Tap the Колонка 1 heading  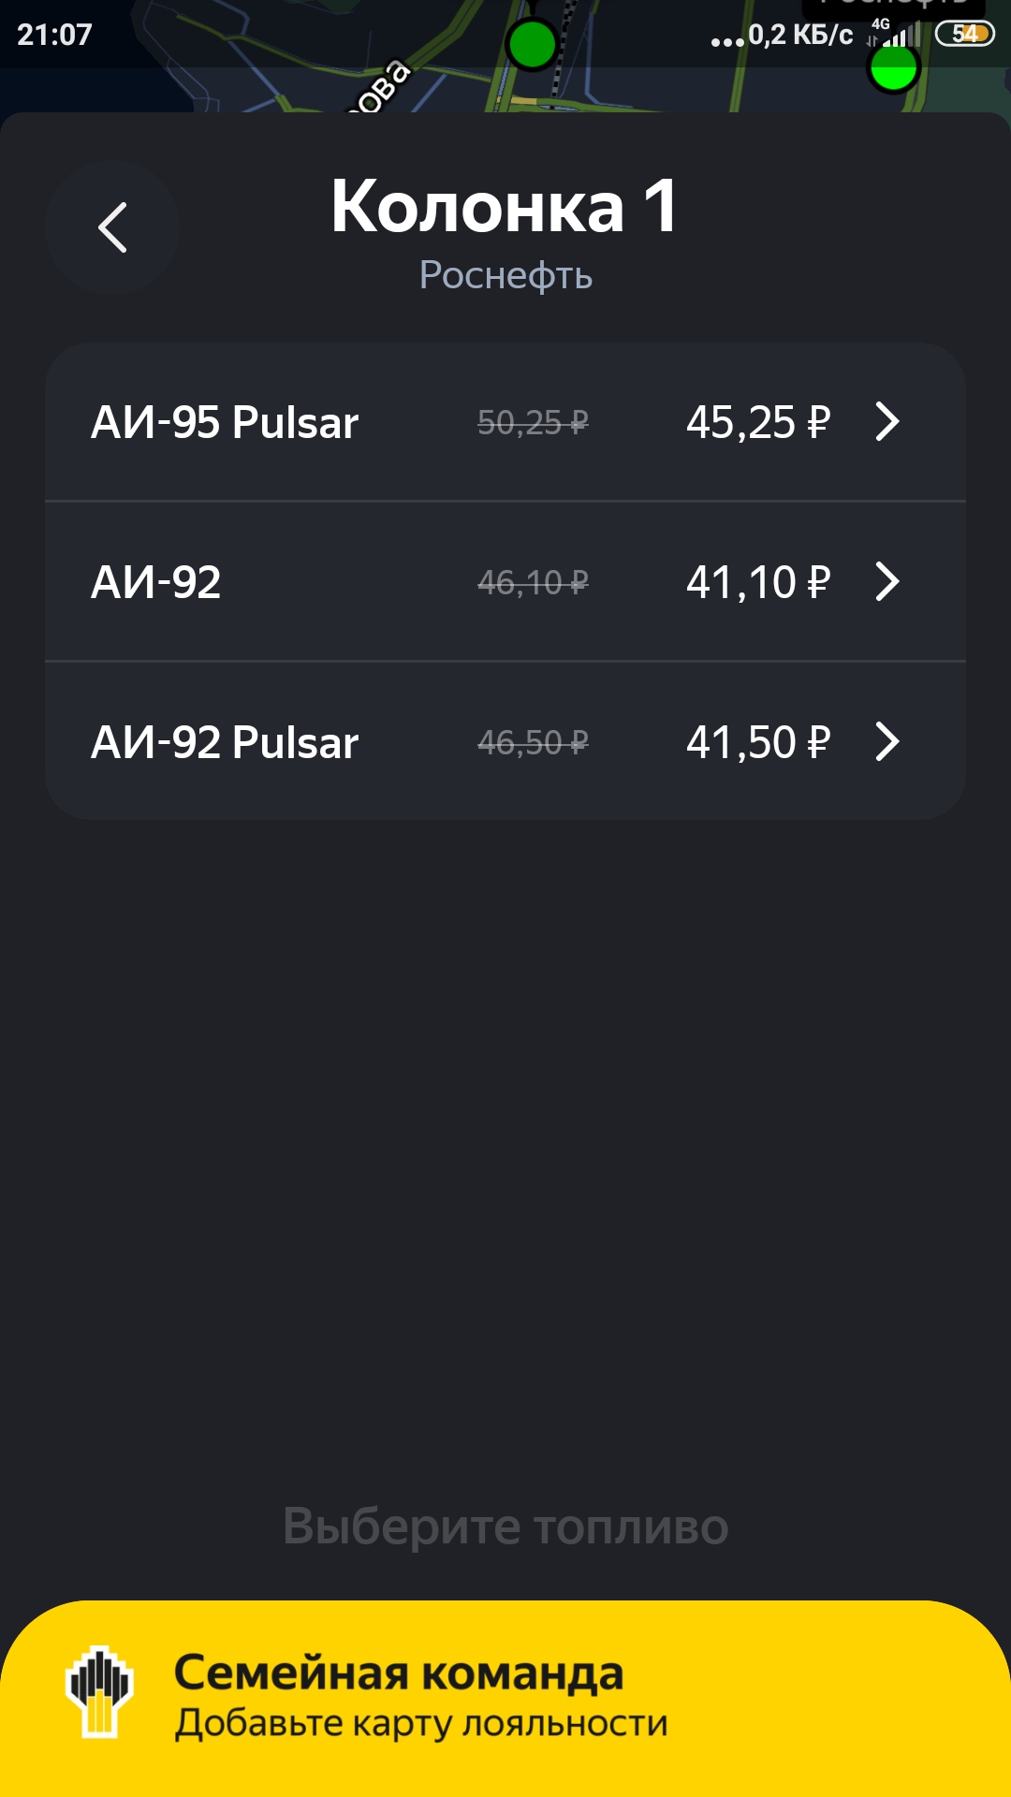click(x=505, y=207)
